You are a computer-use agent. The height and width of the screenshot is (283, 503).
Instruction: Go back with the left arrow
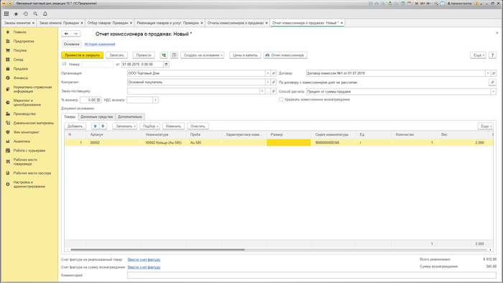(66, 34)
